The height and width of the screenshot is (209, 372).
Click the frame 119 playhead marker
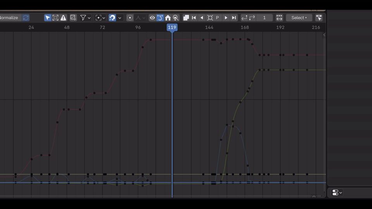click(172, 27)
